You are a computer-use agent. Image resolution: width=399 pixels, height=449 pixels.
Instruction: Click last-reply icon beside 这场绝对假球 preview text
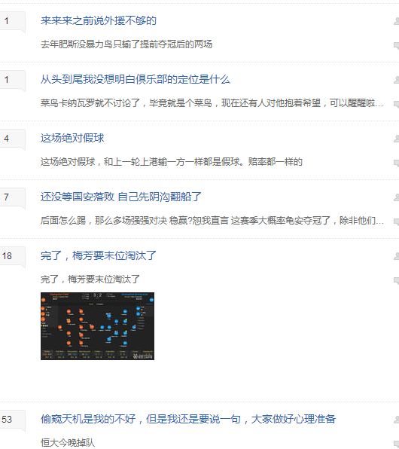point(397,163)
